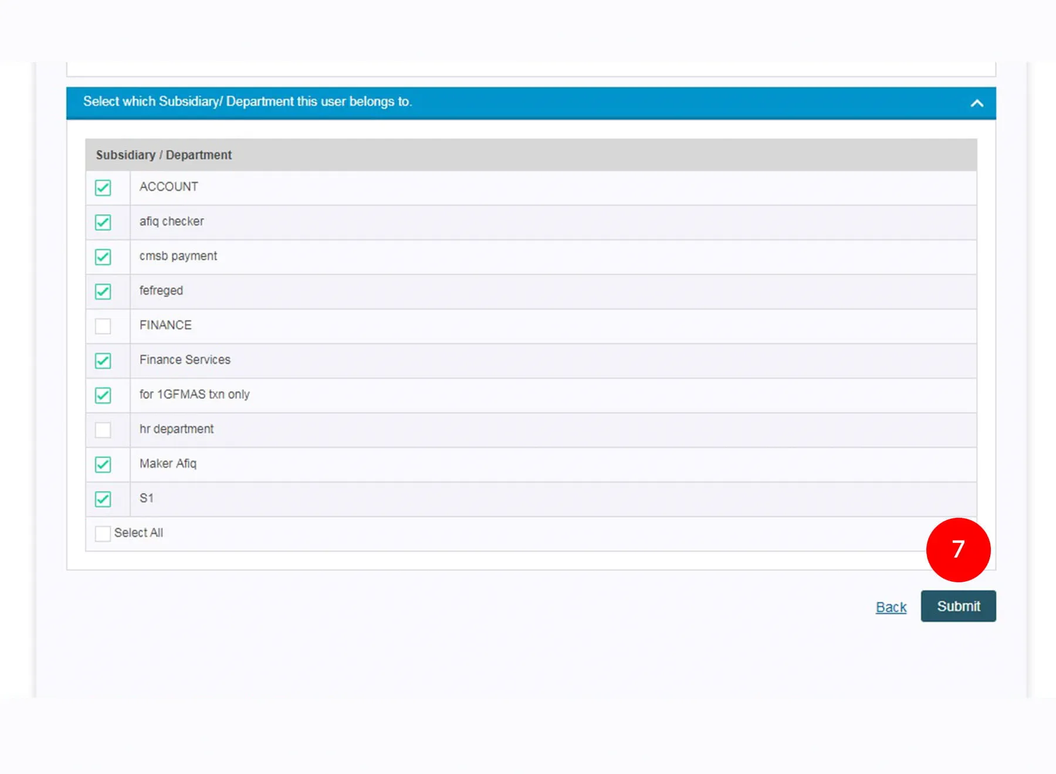
Task: Click the cmsb payment name text
Action: [178, 256]
